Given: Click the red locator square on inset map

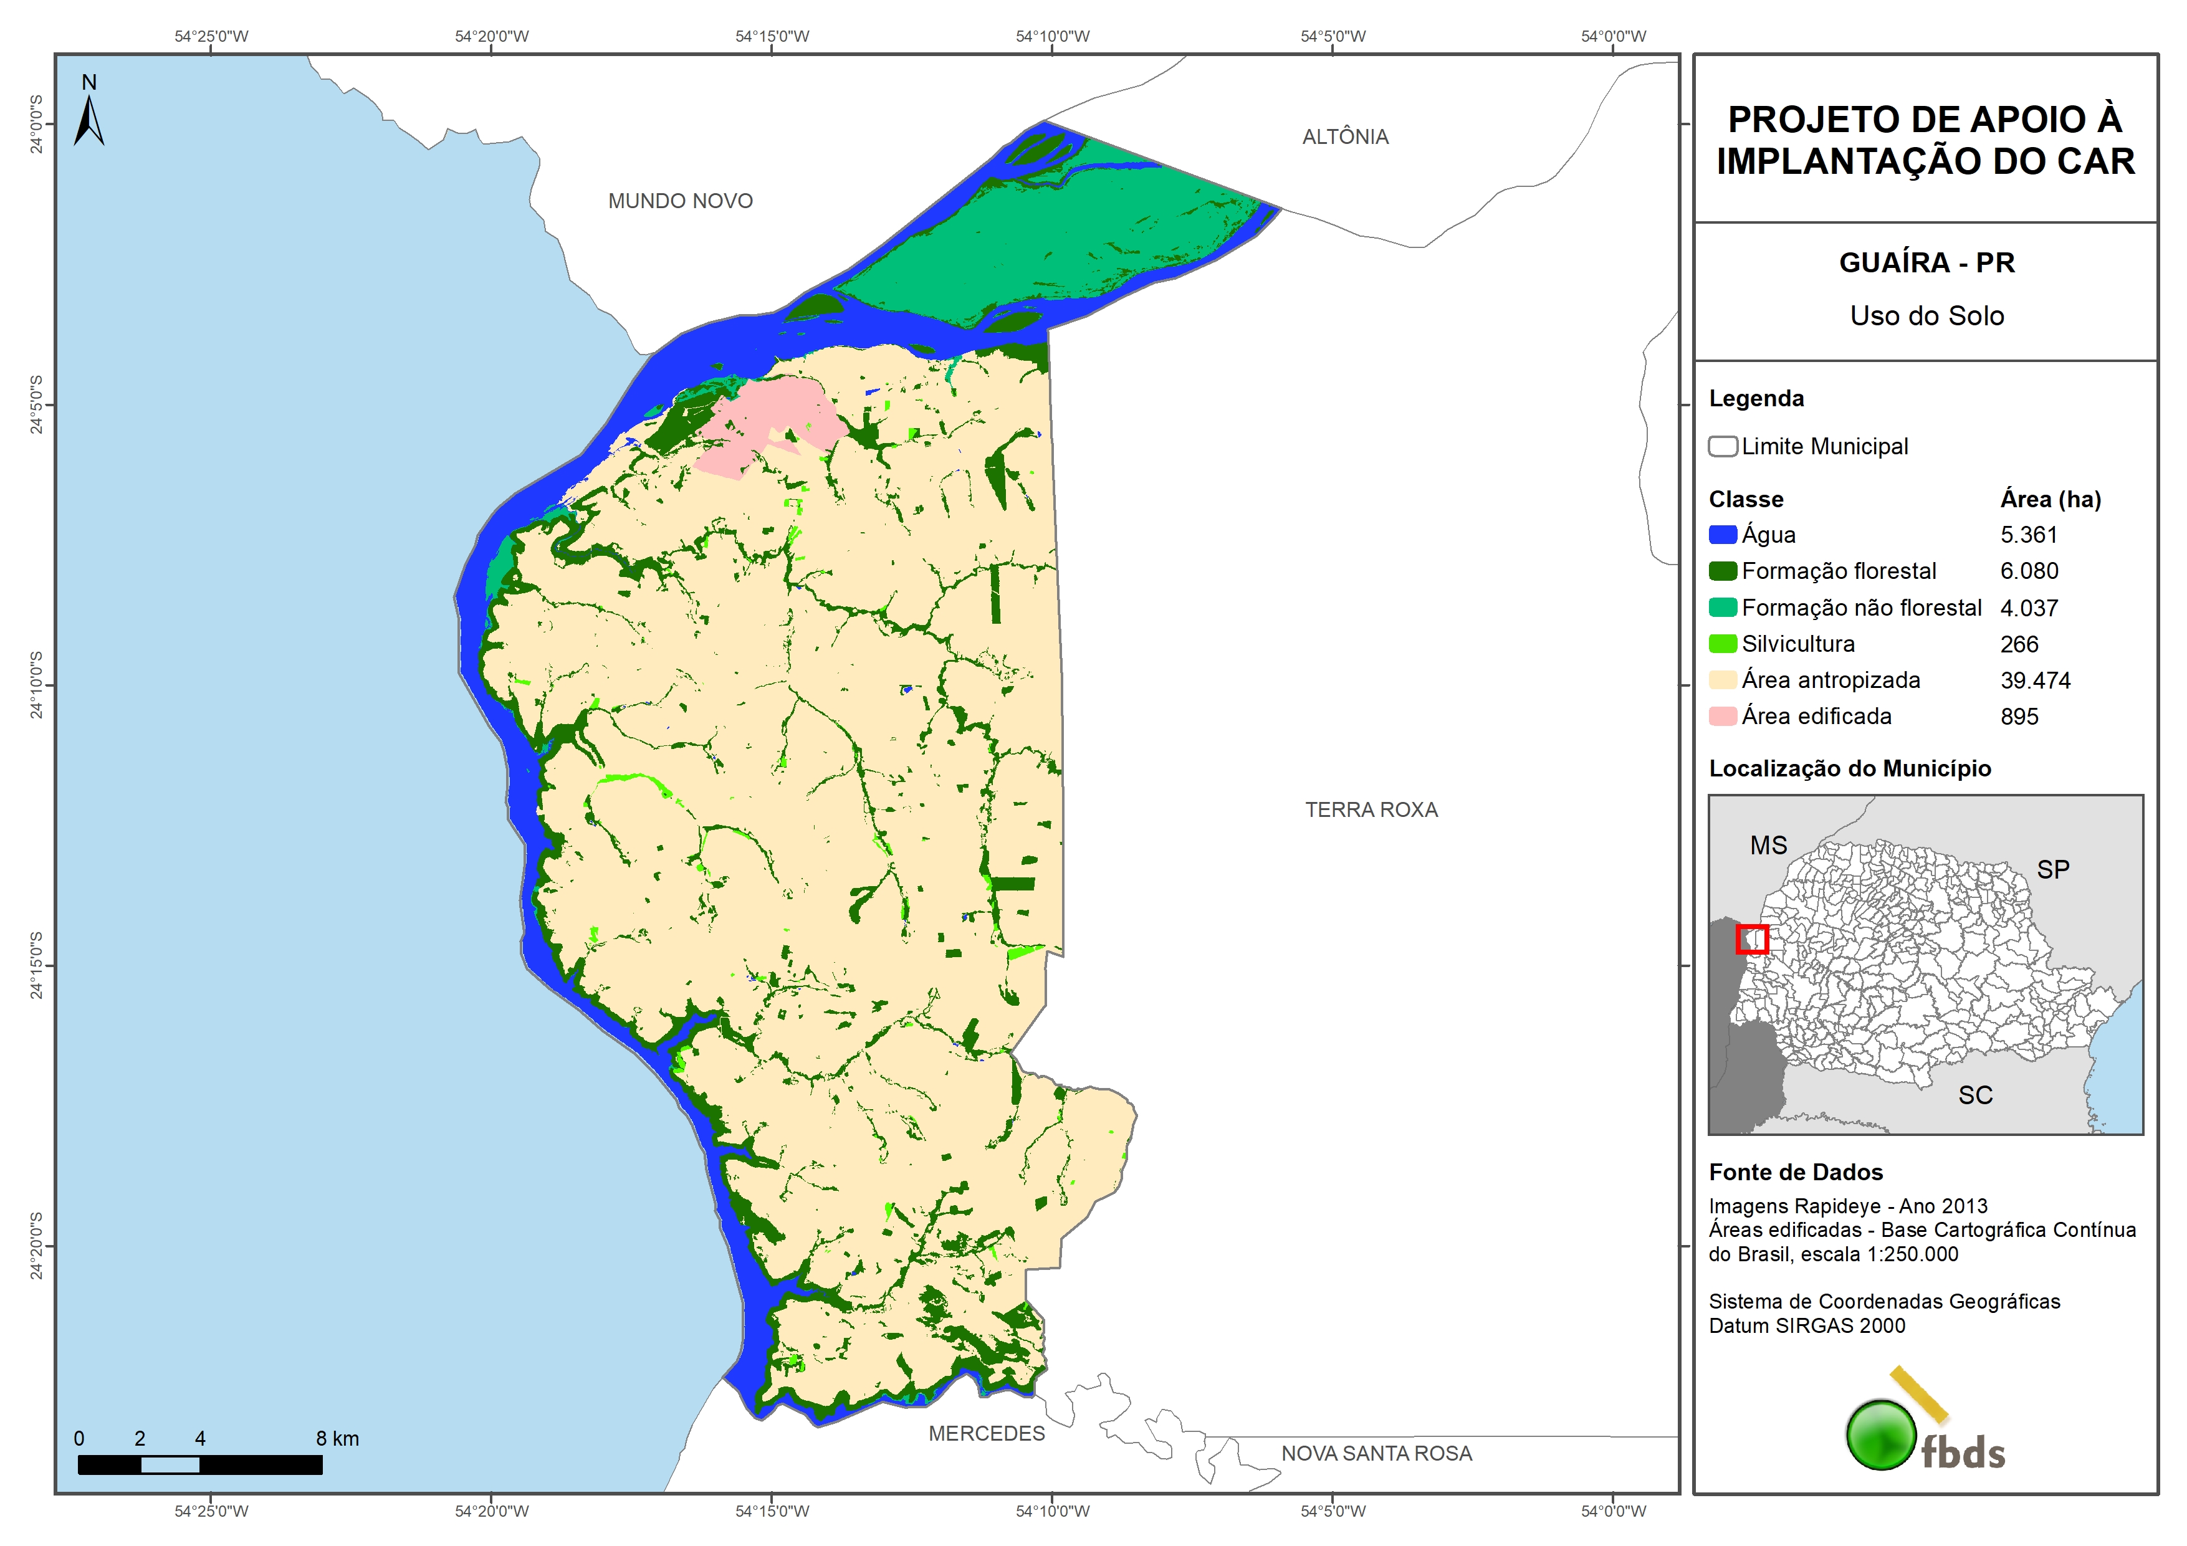Looking at the screenshot, I should pyautogui.click(x=1752, y=939).
